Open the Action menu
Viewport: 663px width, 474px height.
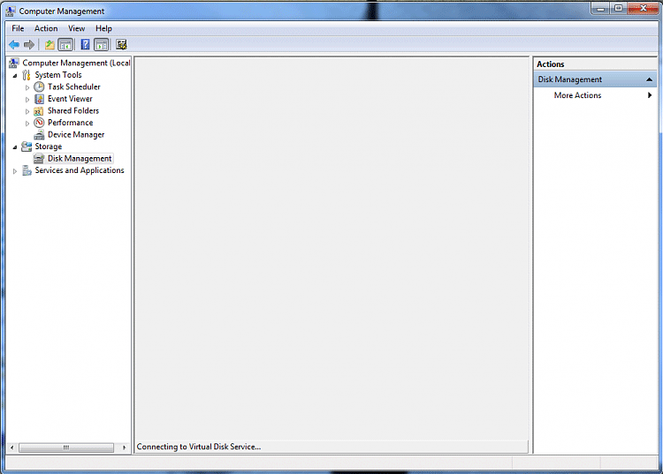coord(46,28)
